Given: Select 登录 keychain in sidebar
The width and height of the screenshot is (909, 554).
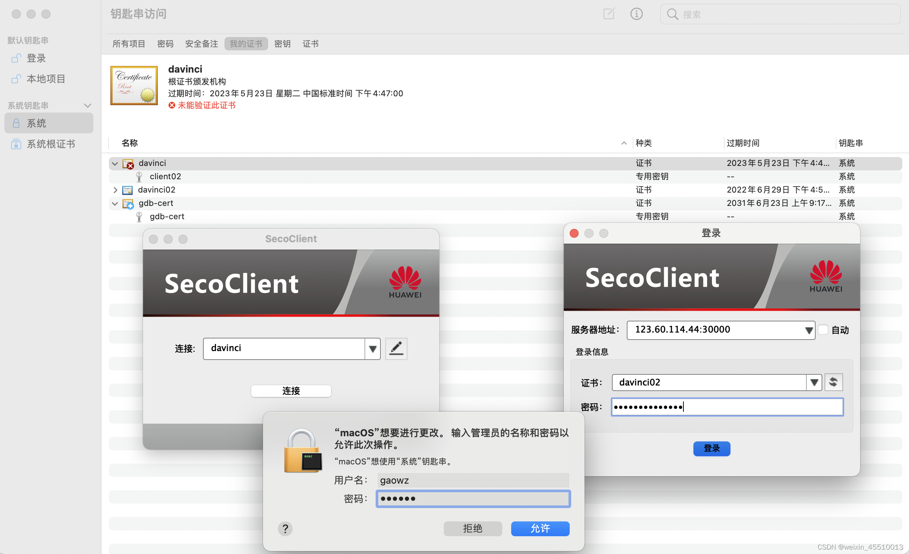Looking at the screenshot, I should click(x=49, y=58).
